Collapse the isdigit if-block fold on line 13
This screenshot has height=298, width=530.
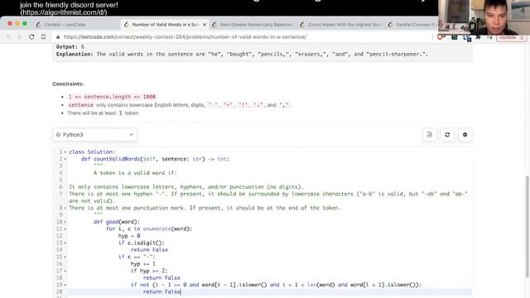coord(65,243)
